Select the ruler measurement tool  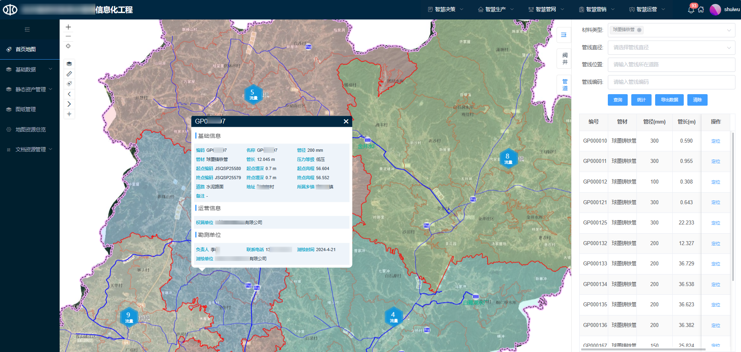(69, 74)
